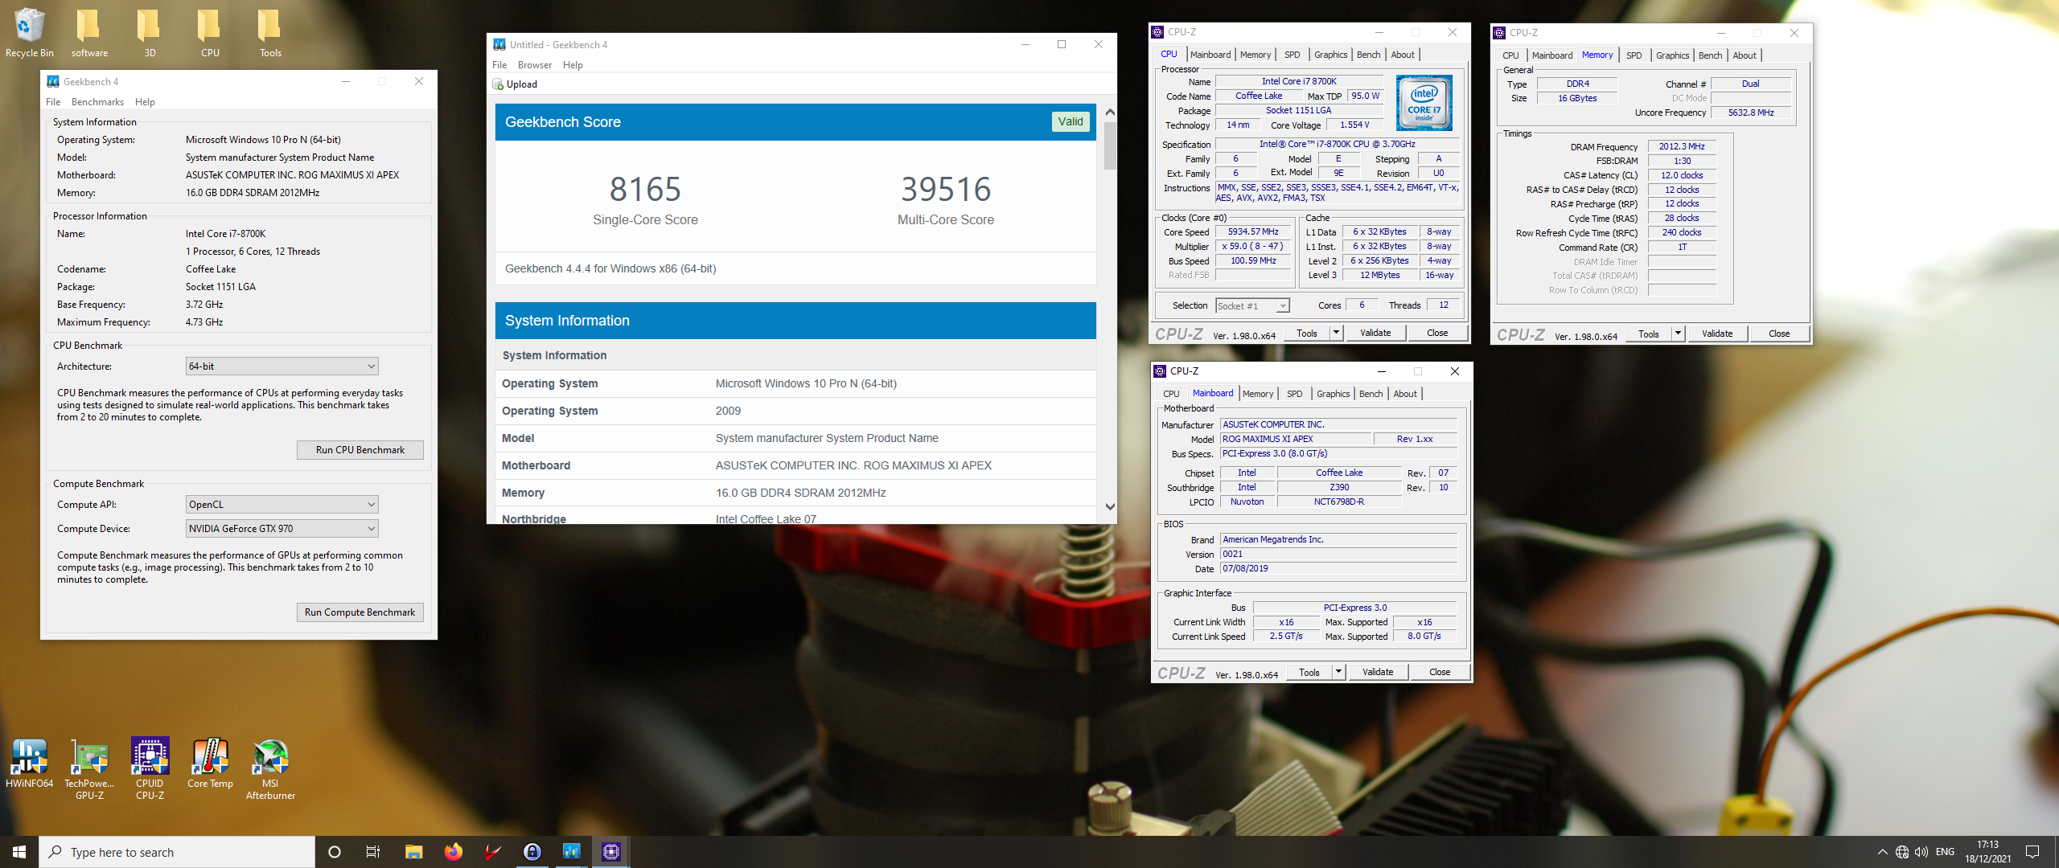Image resolution: width=2059 pixels, height=868 pixels.
Task: Open the padlock app icon in taskbar
Action: pos(532,852)
